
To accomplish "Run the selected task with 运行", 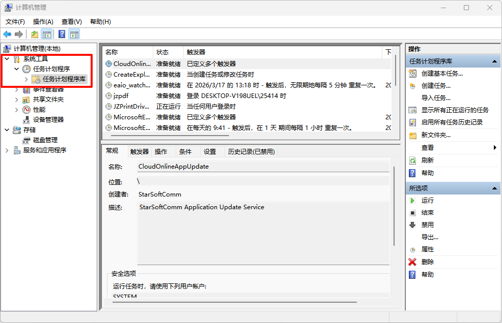I will [x=427, y=201].
